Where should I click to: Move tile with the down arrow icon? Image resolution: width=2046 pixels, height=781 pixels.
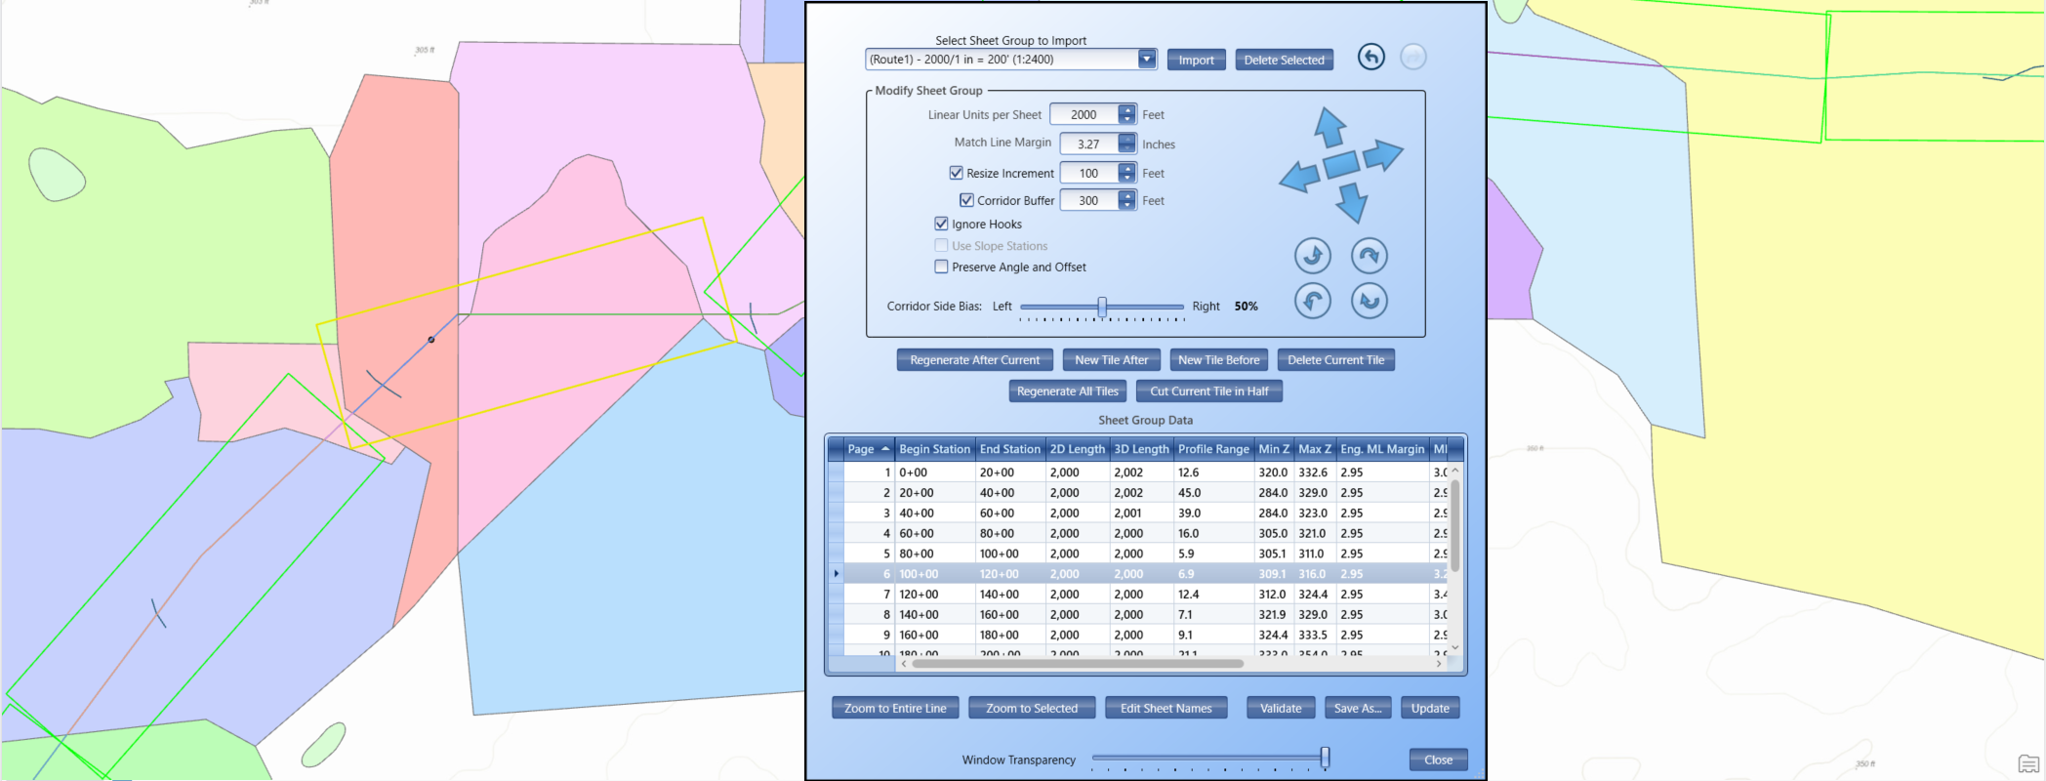(x=1352, y=203)
